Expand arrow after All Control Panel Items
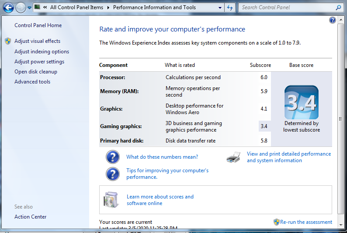The width and height of the screenshot is (347, 233). [x=108, y=7]
